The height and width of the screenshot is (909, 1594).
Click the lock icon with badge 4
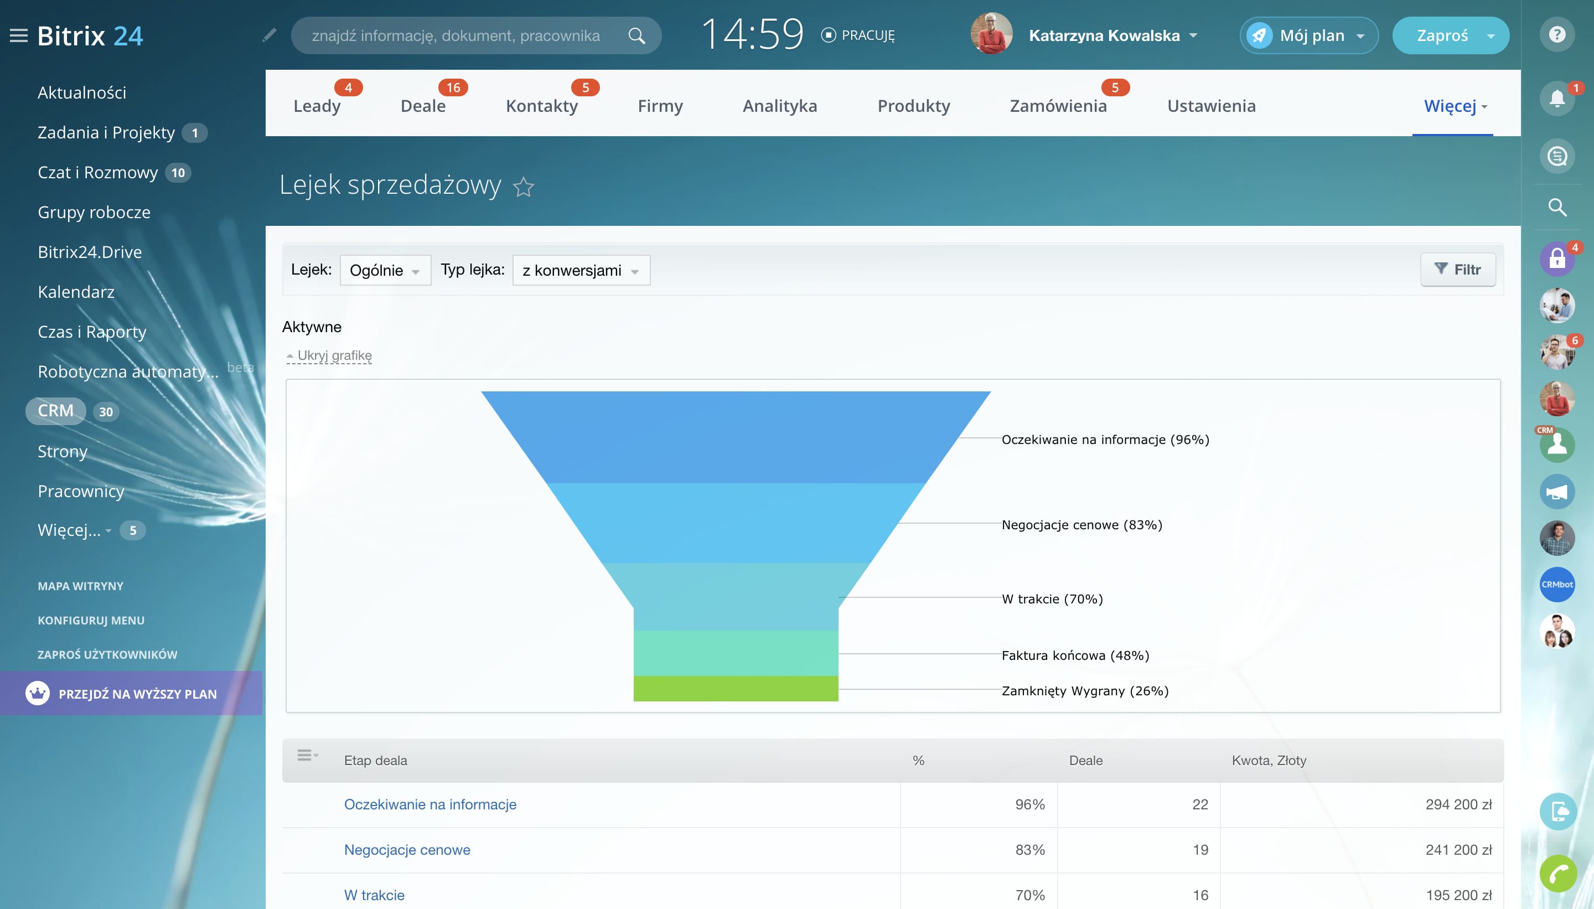point(1557,259)
